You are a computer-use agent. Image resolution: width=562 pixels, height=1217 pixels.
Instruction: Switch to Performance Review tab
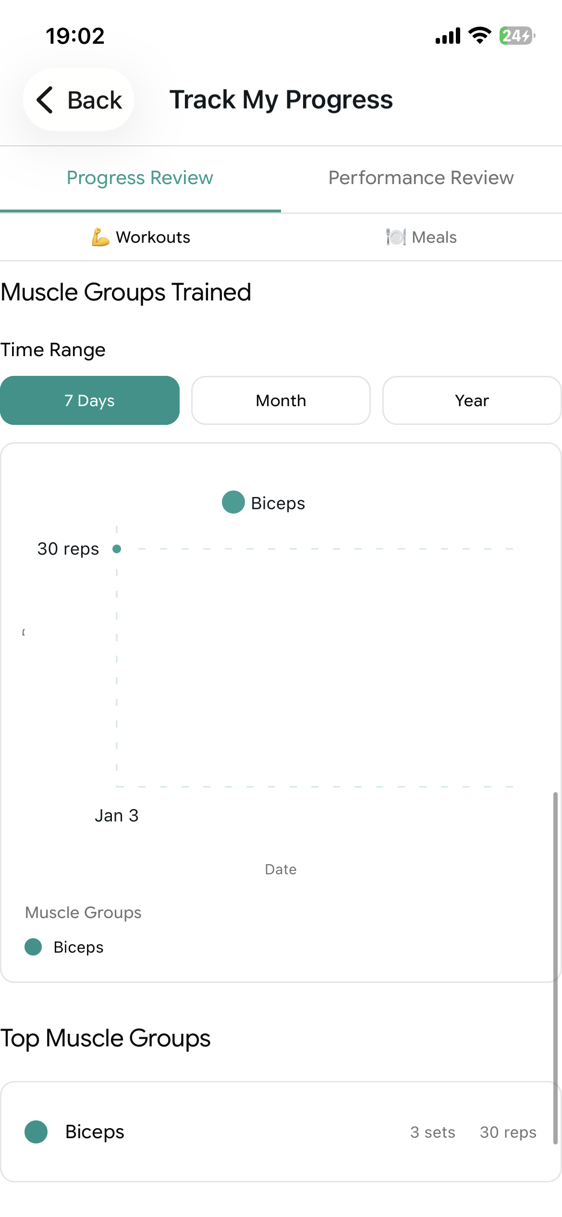pyautogui.click(x=421, y=178)
